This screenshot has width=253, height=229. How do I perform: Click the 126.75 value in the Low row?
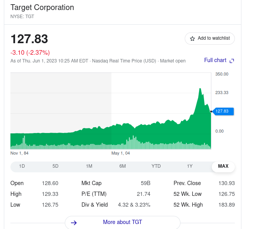click(x=50, y=205)
